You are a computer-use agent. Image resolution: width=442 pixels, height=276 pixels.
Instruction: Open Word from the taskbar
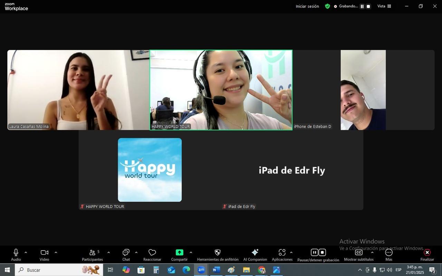click(x=217, y=270)
